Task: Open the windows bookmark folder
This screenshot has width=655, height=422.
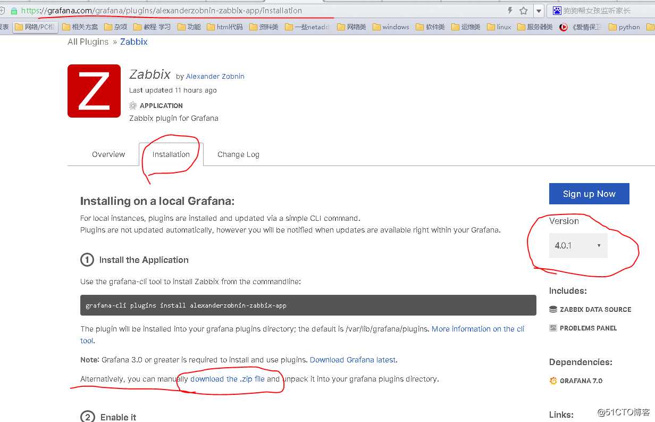Action: tap(391, 27)
